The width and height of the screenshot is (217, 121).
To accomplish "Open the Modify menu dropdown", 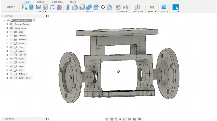I will point(88,12).
